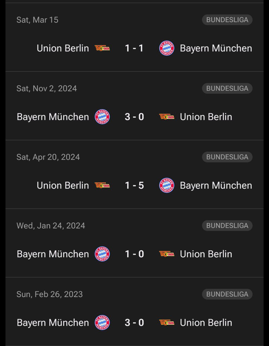Click Union Berlin team name in Mar 15 match

click(63, 48)
